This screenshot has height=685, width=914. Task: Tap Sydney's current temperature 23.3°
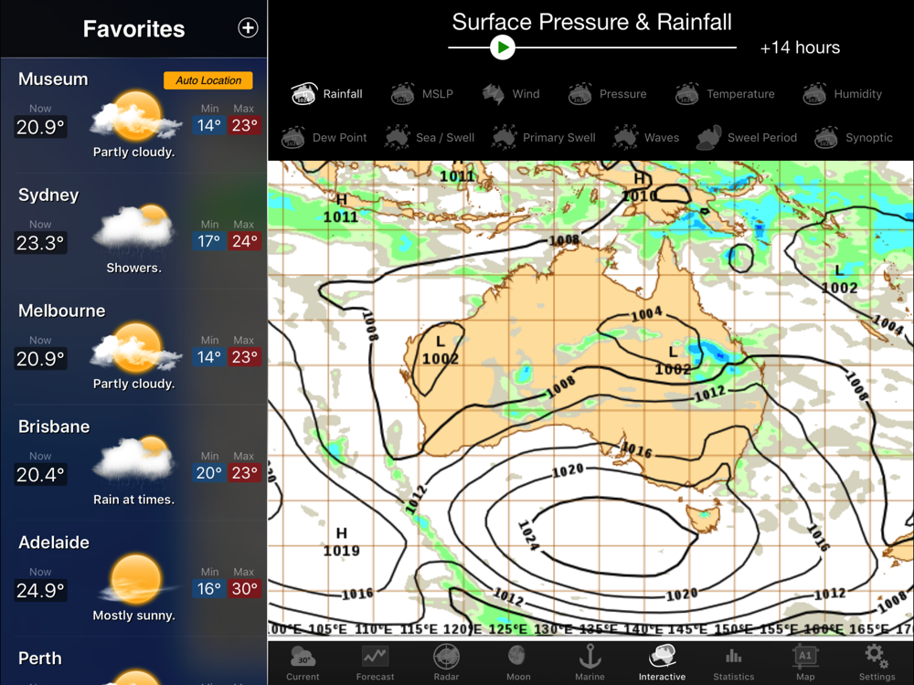[40, 243]
